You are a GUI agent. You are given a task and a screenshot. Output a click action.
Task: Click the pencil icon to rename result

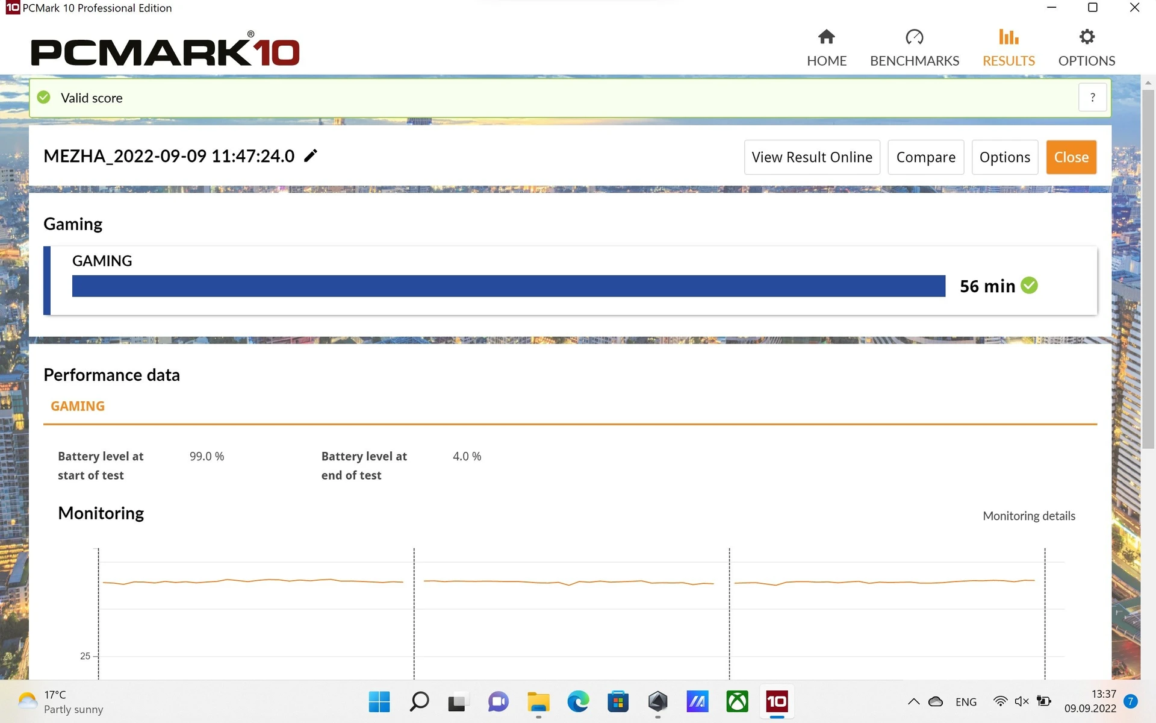tap(311, 156)
